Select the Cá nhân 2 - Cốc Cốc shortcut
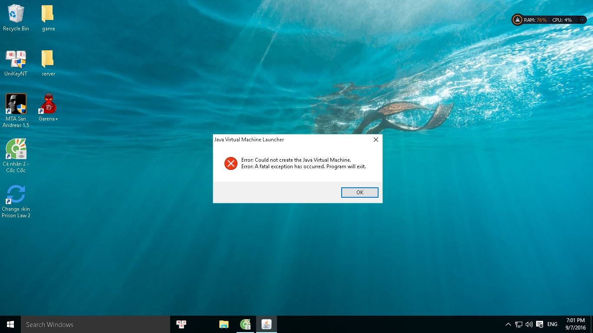 coord(16,156)
